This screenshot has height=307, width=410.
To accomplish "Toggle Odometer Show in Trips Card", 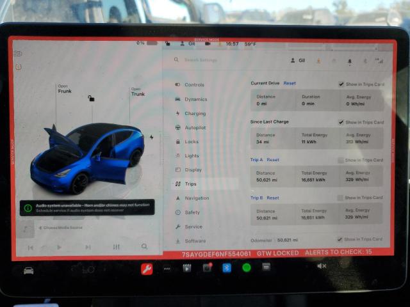I will click(x=340, y=239).
